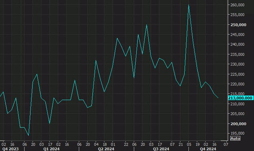The height and width of the screenshot is (151, 254).
Task: Click the 19 date tick label
Action: (x=198, y=144)
